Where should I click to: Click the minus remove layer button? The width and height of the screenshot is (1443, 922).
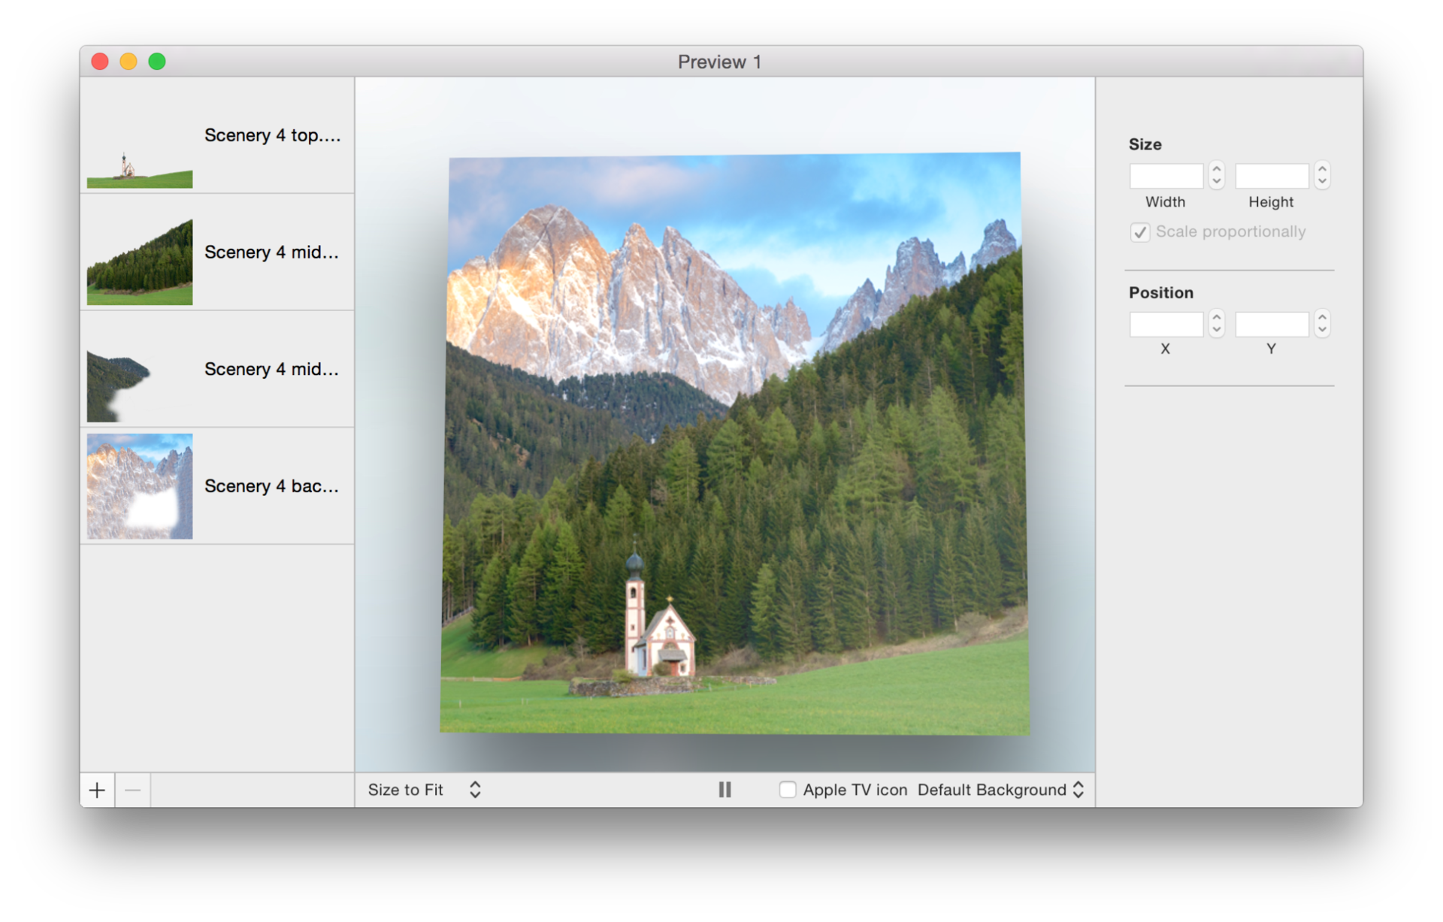[132, 790]
